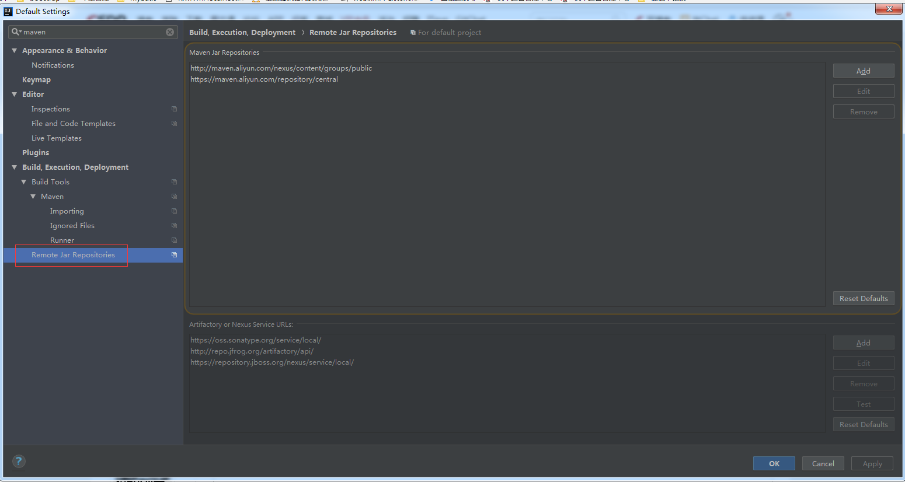Click the Test button
The width and height of the screenshot is (905, 482).
(864, 404)
